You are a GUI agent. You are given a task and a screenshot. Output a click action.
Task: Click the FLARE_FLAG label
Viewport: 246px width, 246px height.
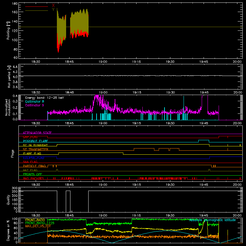(x=32, y=153)
